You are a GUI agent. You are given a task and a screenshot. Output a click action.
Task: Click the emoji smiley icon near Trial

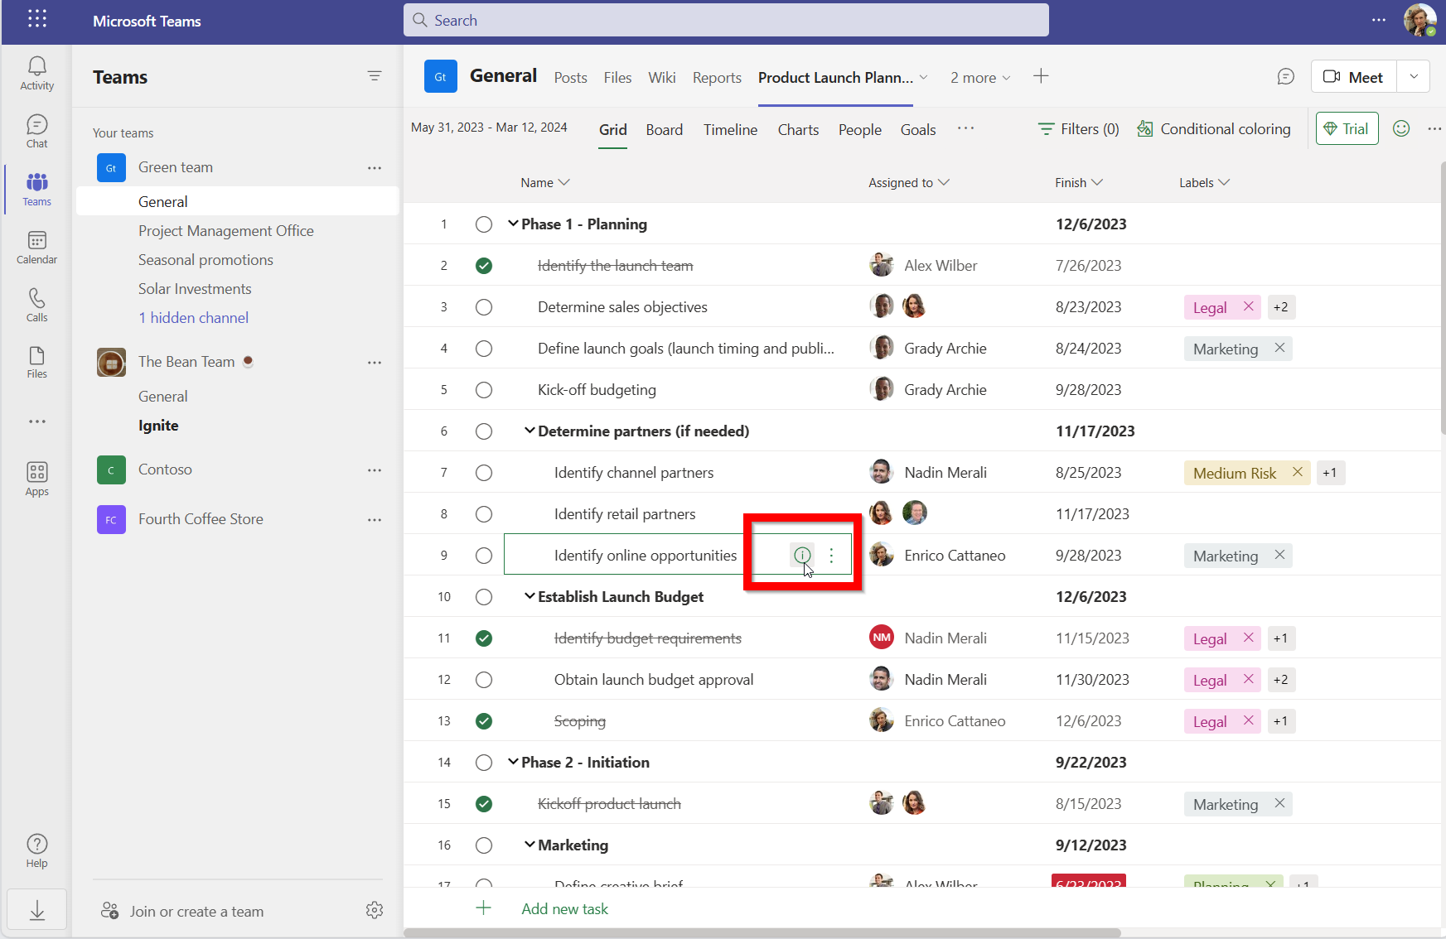click(x=1402, y=128)
